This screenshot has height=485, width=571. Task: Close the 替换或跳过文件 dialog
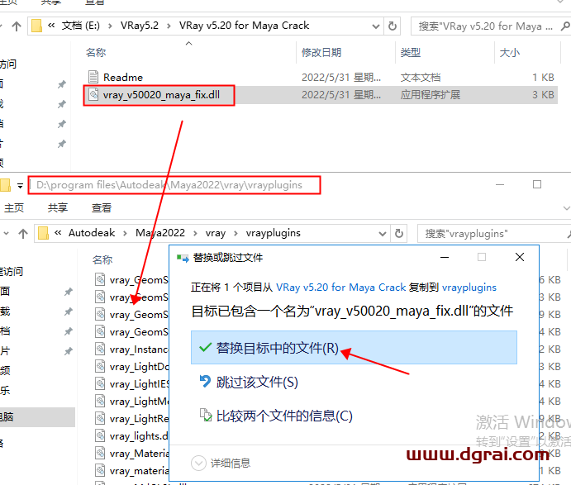[520, 257]
